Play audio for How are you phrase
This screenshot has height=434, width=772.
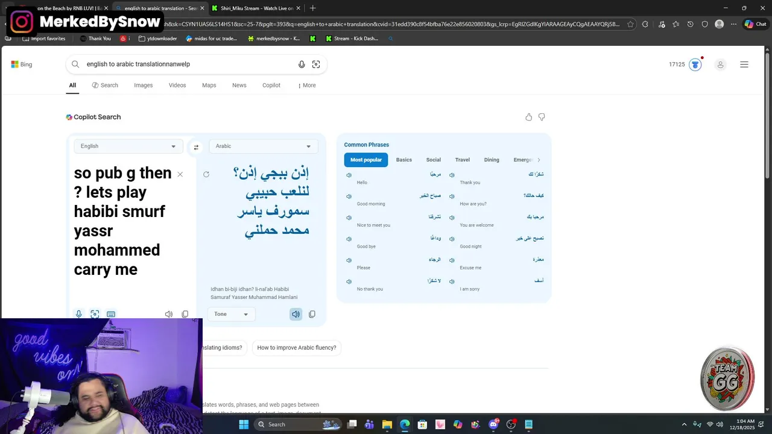pyautogui.click(x=452, y=197)
